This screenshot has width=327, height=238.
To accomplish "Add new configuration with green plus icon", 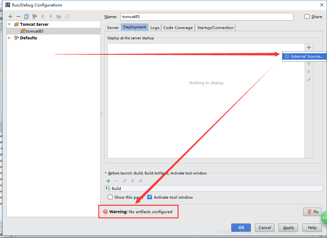I will 10,16.
